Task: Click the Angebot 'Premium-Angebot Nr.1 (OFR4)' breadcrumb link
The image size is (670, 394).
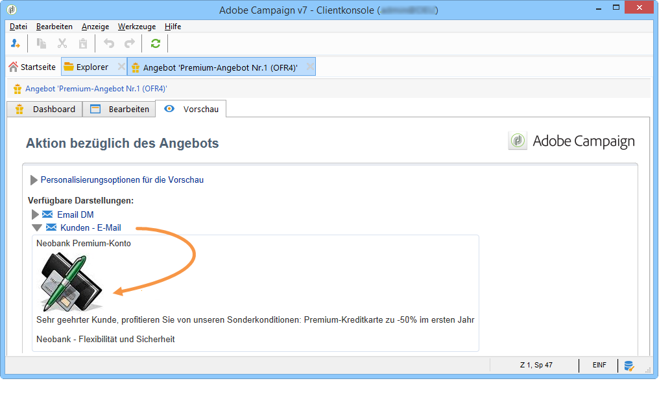Action: [x=96, y=89]
